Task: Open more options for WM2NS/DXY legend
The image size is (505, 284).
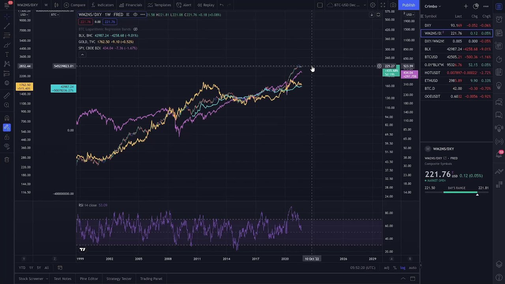Action: [x=142, y=15]
